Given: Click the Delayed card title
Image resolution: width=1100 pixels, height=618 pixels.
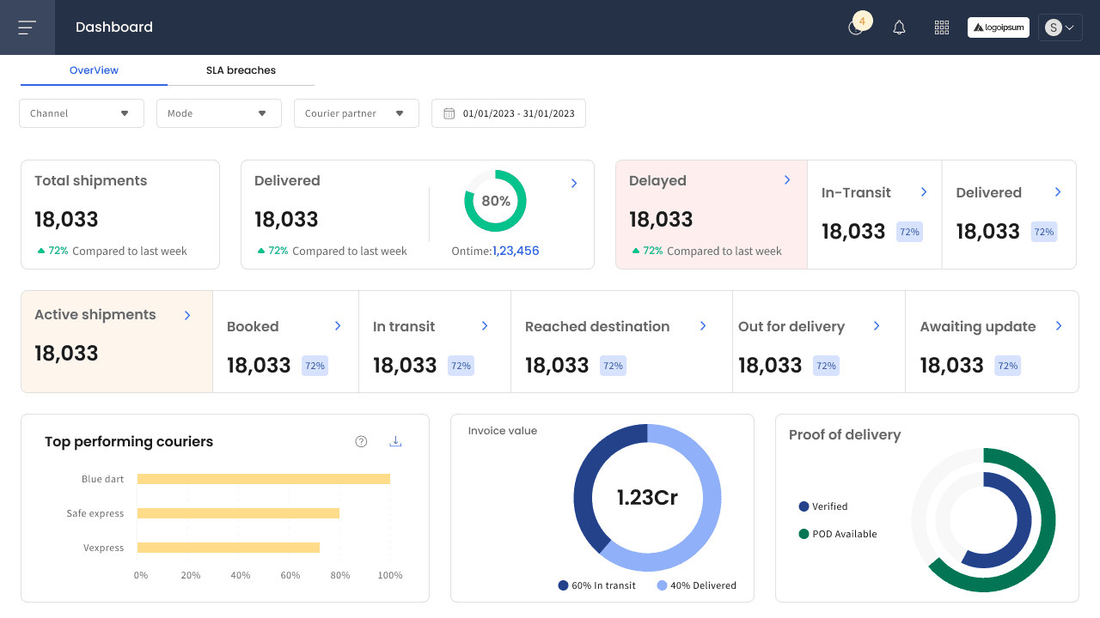Looking at the screenshot, I should [x=657, y=181].
